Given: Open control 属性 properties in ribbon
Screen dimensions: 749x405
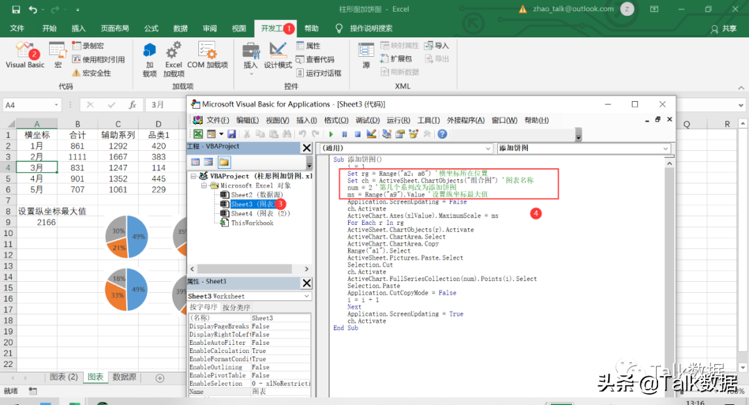Looking at the screenshot, I should pos(309,46).
